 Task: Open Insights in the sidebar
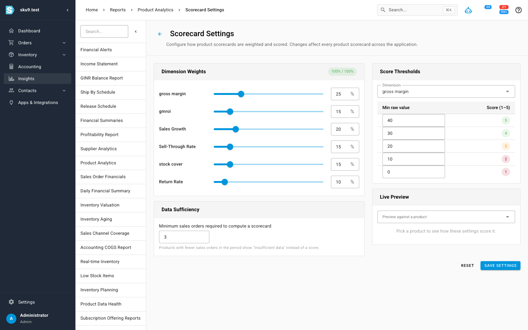pos(37,79)
